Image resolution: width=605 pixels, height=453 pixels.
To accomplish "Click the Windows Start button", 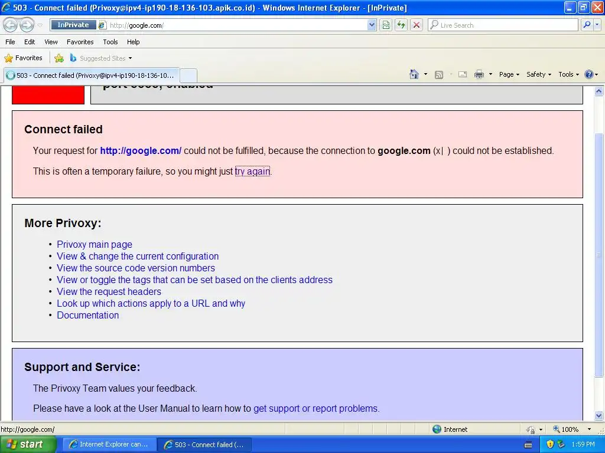I will click(x=28, y=445).
